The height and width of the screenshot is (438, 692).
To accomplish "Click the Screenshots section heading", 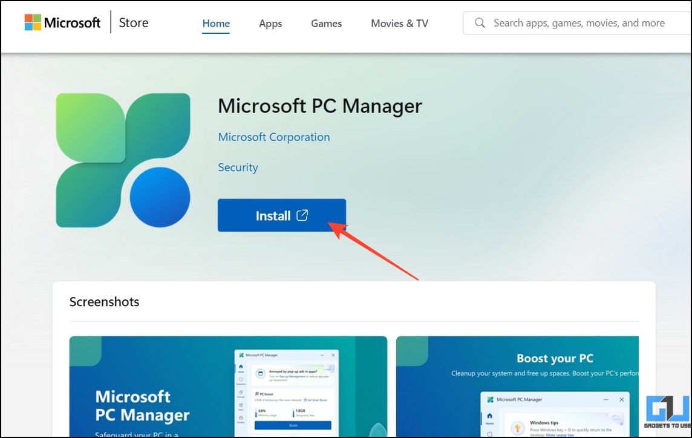I will (104, 301).
